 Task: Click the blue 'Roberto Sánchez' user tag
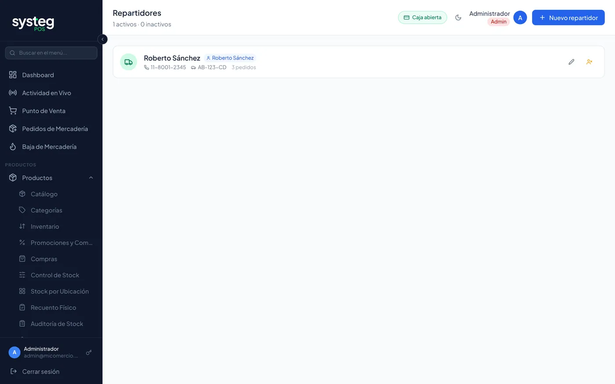[230, 58]
